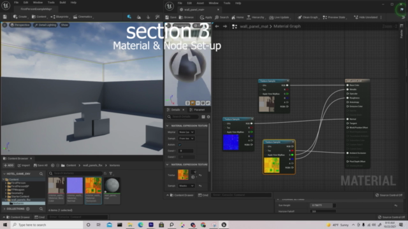This screenshot has height=229, width=408.
Task: Click viewport Show button
Action: [64, 25]
